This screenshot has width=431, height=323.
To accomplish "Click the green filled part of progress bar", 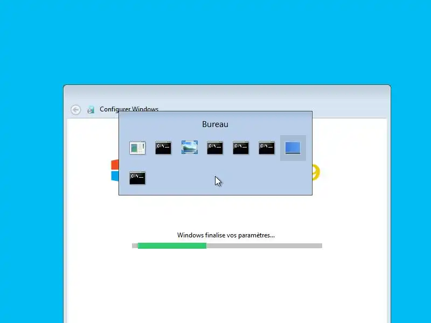I will pos(172,245).
